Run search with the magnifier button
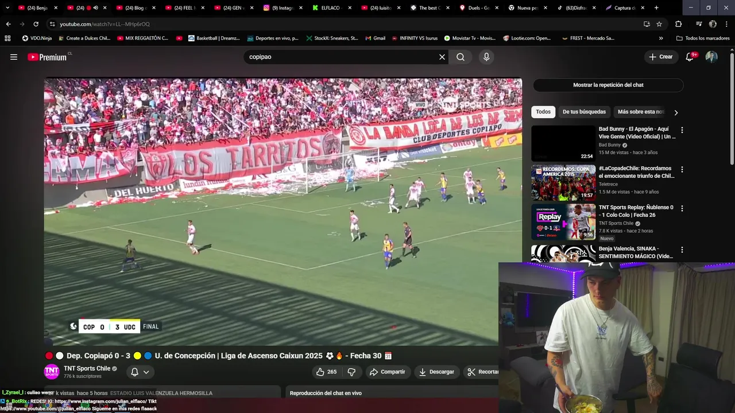The image size is (735, 413). click(461, 57)
